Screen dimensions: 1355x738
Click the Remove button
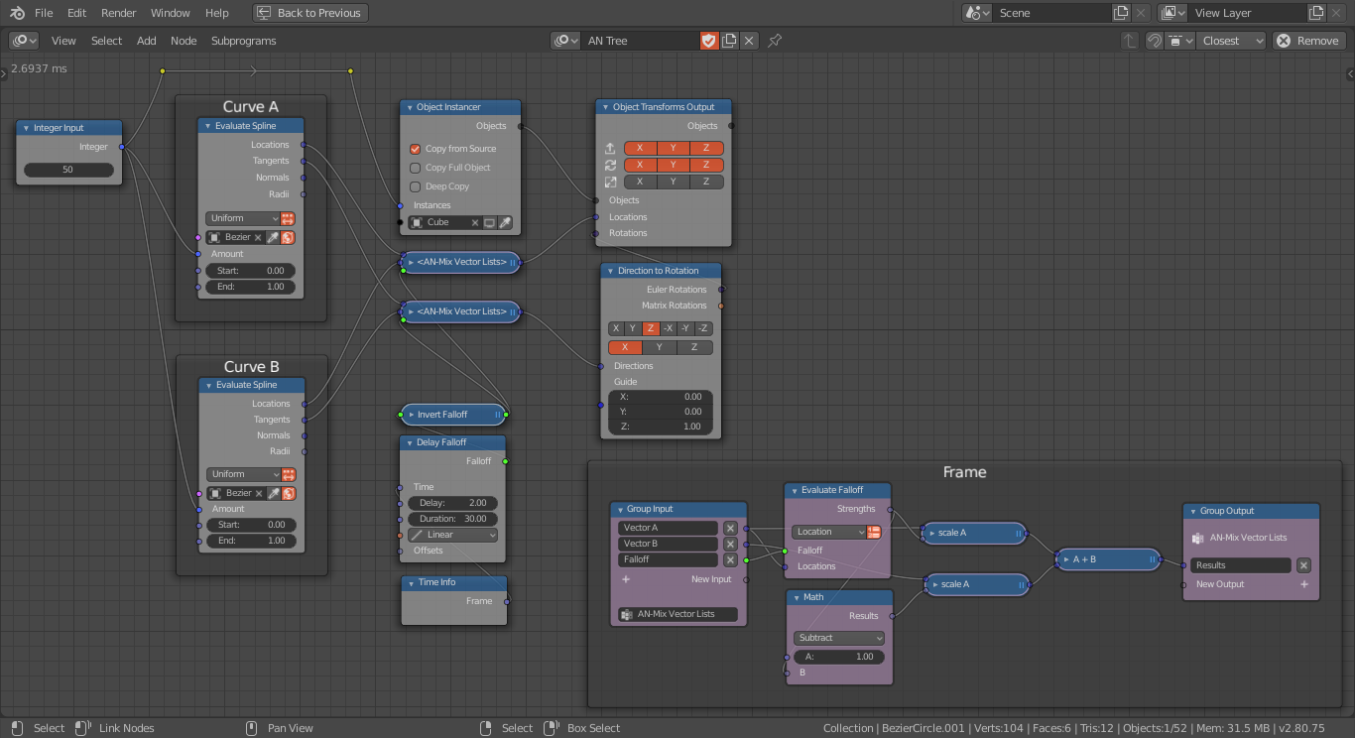point(1308,41)
